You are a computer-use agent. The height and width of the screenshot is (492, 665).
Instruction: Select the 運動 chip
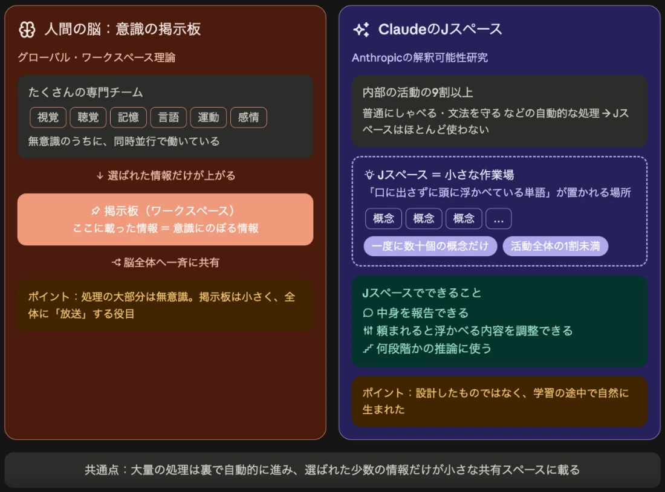[208, 117]
